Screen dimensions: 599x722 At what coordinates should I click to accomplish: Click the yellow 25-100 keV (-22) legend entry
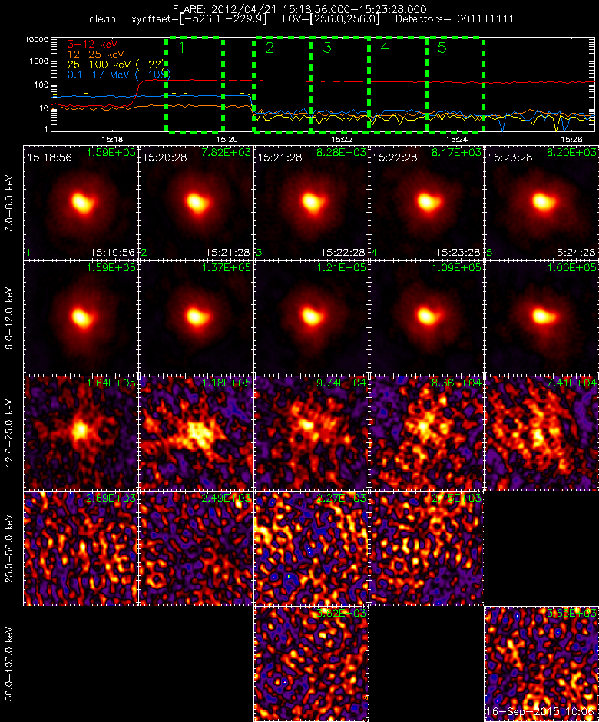(117, 65)
